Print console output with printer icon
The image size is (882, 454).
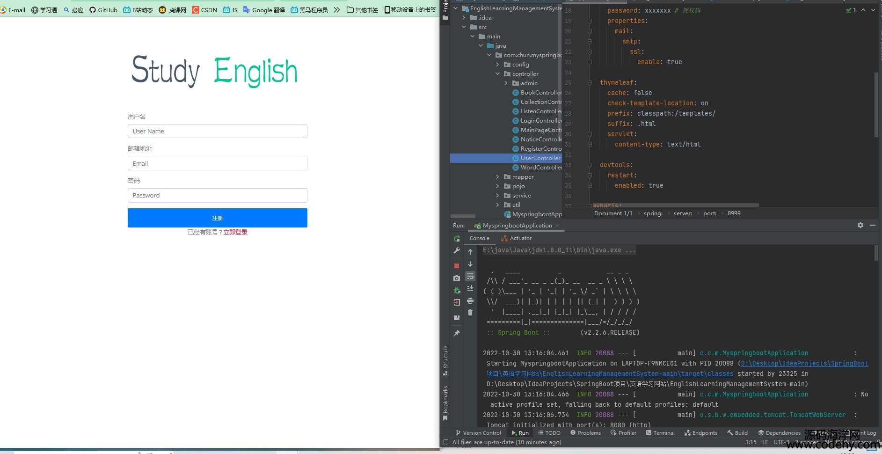(470, 300)
